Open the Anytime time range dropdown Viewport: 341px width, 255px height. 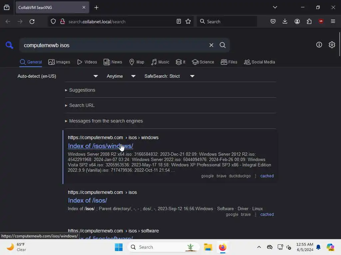pyautogui.click(x=121, y=76)
